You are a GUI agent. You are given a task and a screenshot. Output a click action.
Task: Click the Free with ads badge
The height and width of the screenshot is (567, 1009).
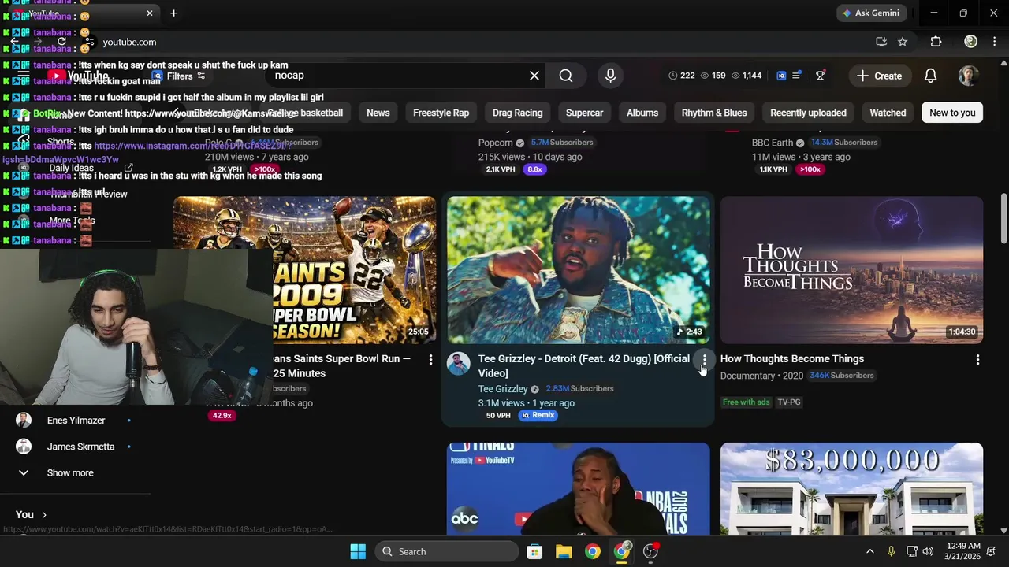[746, 402]
